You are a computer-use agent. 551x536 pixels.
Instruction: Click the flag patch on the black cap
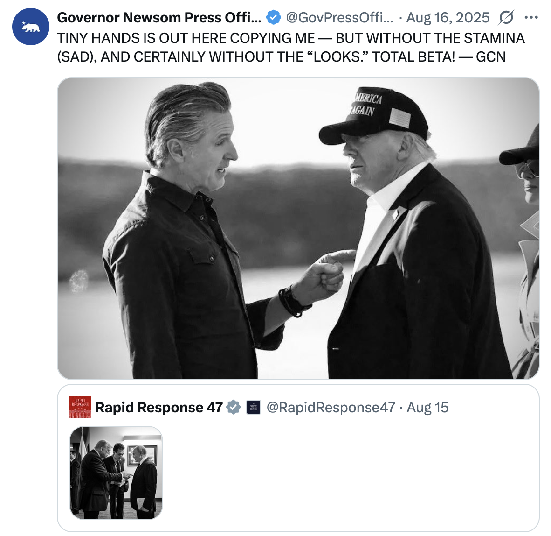[x=399, y=118]
